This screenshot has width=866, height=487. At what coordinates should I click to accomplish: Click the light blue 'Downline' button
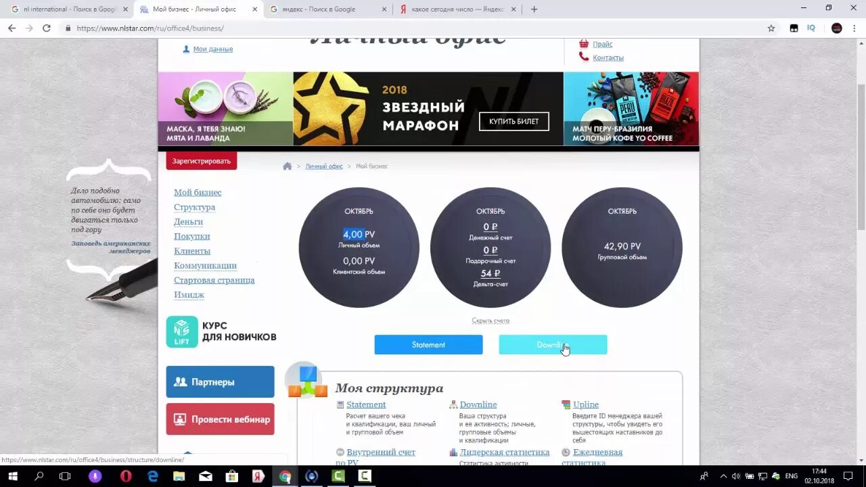(x=553, y=345)
